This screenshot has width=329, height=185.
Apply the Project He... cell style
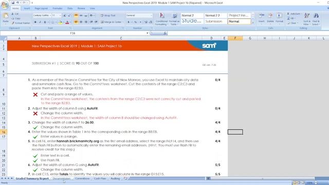click(239, 15)
